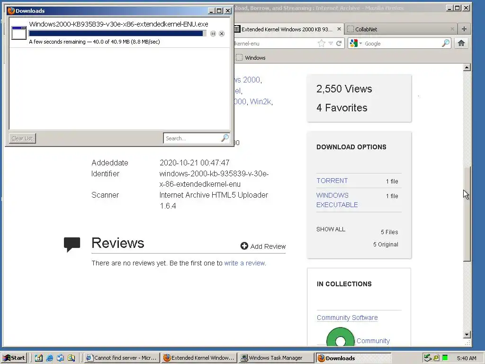Image resolution: width=485 pixels, height=364 pixels.
Task: Open Internet Explorer from quick launch
Action: pyautogui.click(x=49, y=358)
